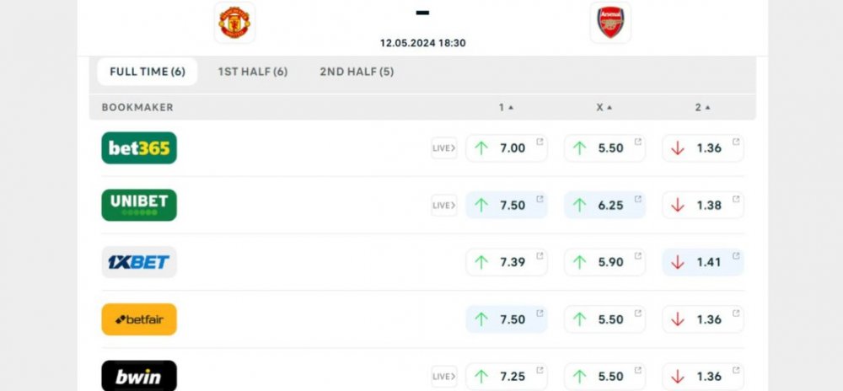The height and width of the screenshot is (391, 843).
Task: Select 1XBET draw odds 5.90
Action: pyautogui.click(x=604, y=262)
